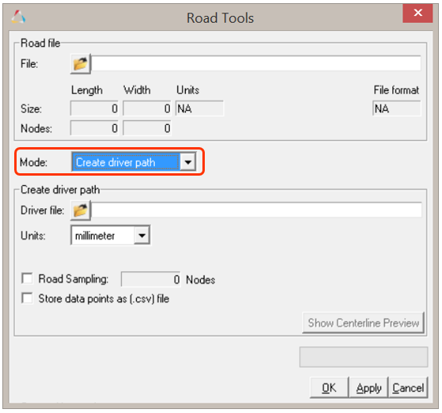
Task: Click the Size Width value field
Action: coord(147,108)
